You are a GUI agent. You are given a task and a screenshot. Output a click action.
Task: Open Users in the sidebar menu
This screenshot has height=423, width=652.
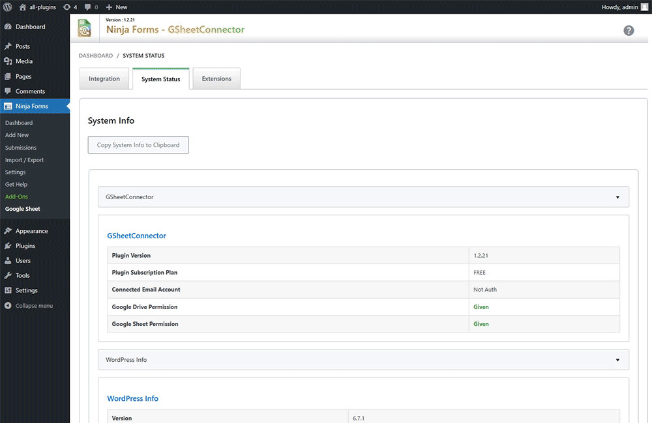23,261
